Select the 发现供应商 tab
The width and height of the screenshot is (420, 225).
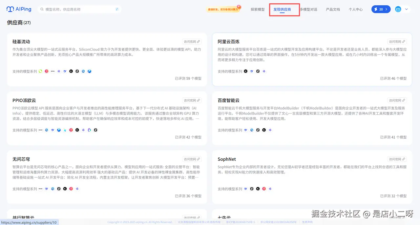click(x=282, y=10)
